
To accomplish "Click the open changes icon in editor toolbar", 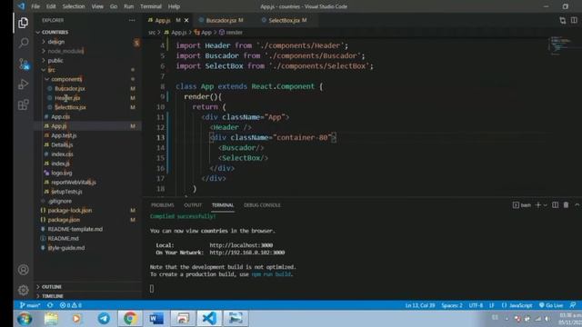I will pyautogui.click(x=563, y=20).
